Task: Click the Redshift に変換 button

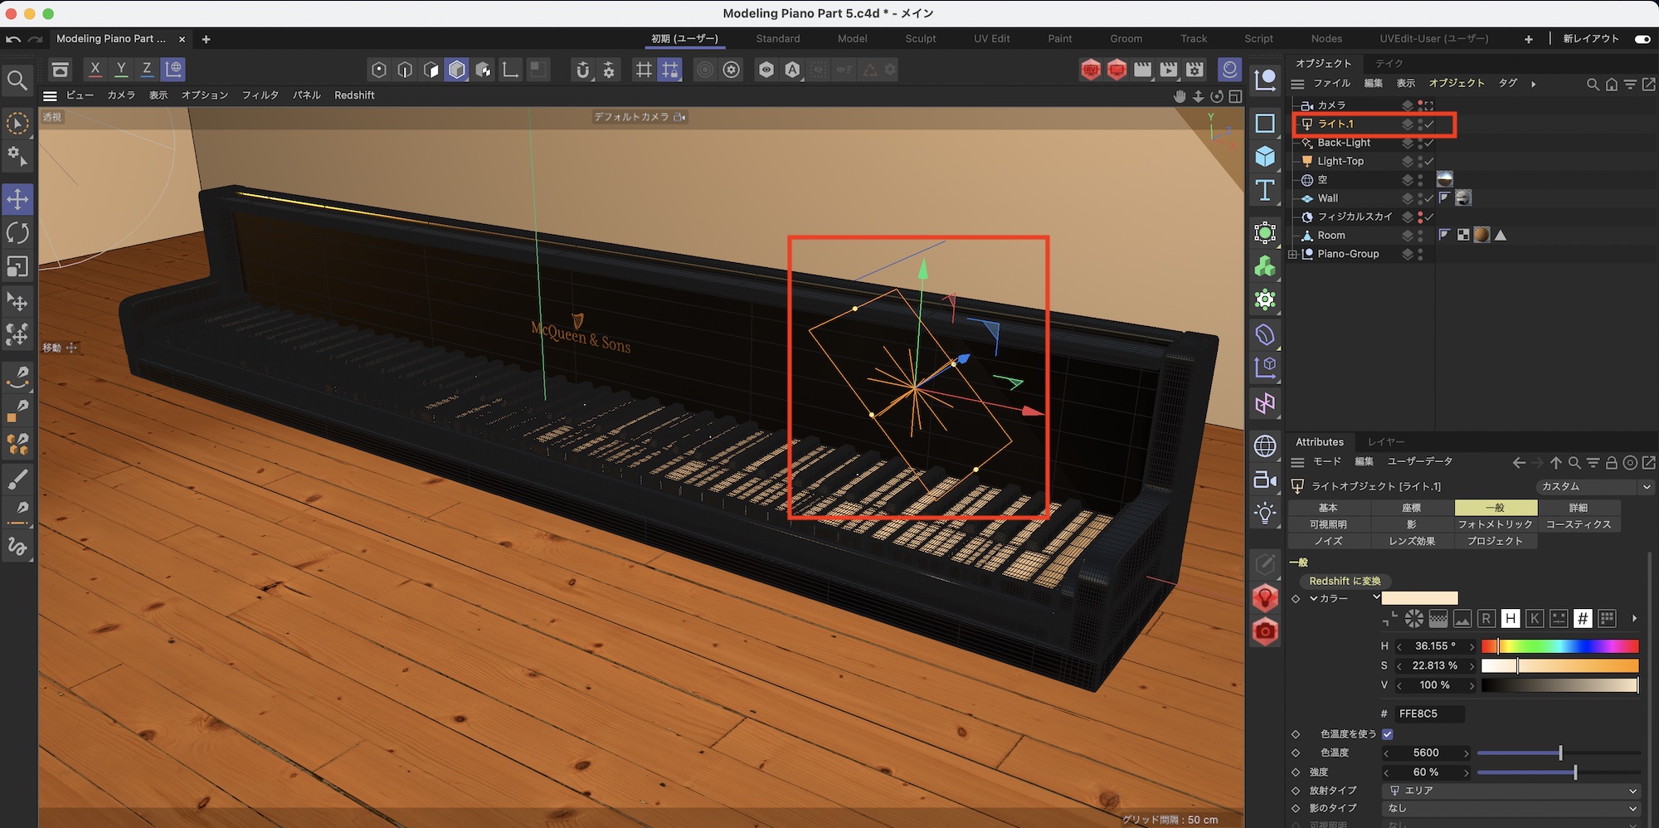Action: click(x=1345, y=581)
